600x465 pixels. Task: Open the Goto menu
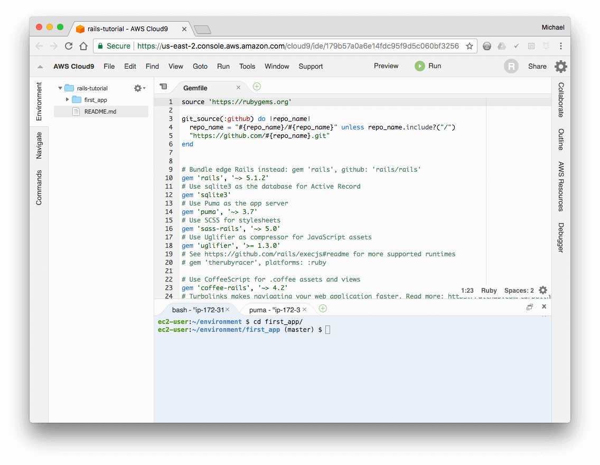point(200,66)
